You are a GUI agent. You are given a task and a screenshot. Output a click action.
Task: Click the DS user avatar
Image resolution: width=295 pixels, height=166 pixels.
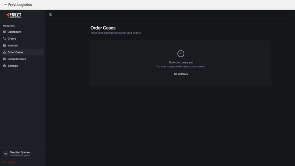pos(6,153)
